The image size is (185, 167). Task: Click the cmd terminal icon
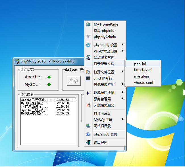pyautogui.click(x=88, y=78)
